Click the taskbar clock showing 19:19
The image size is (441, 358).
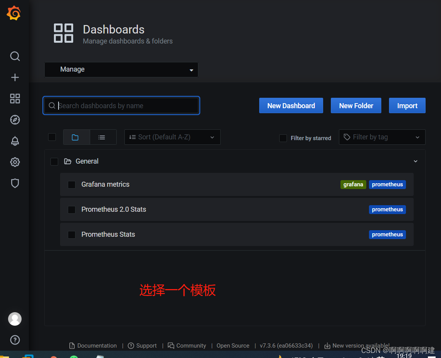pos(404,356)
